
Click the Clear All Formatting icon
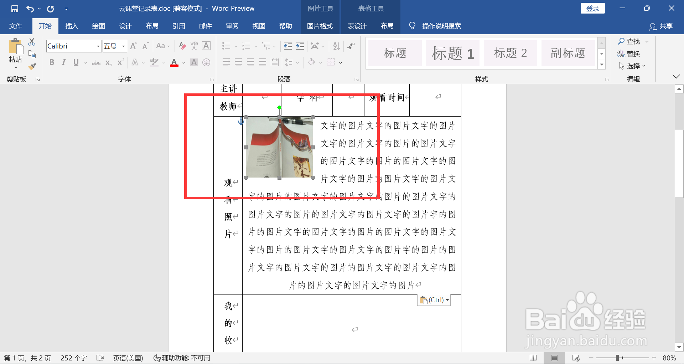(182, 46)
